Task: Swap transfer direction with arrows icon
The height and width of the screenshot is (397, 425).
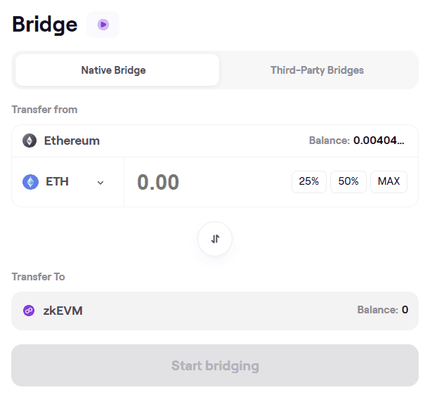Action: (215, 239)
